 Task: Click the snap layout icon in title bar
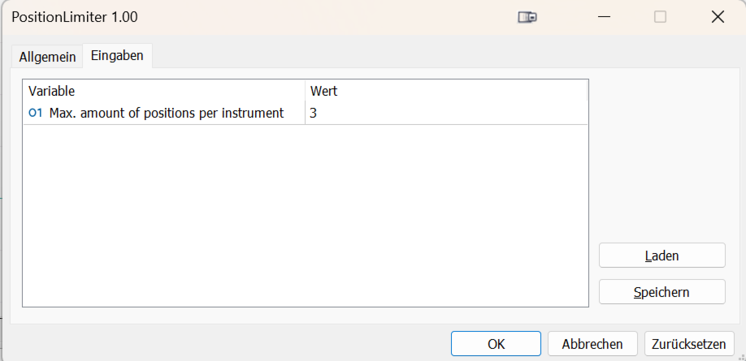point(527,17)
